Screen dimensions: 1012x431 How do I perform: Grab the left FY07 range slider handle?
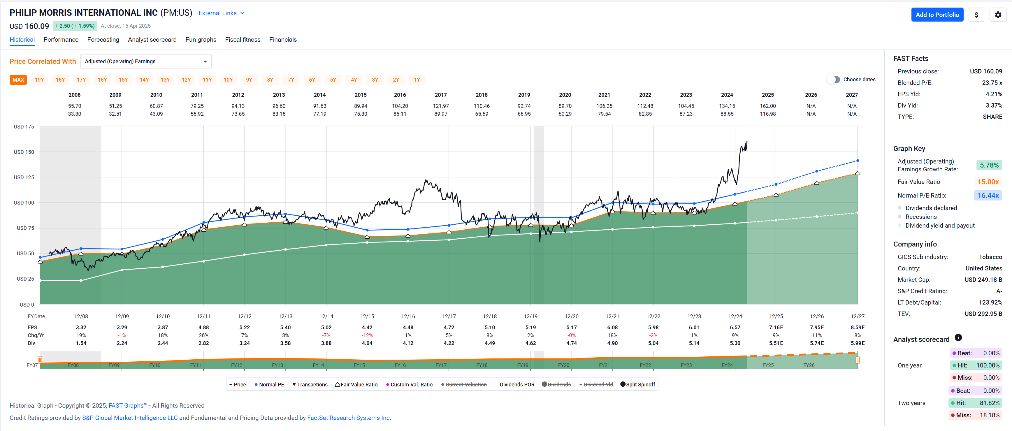(40, 360)
